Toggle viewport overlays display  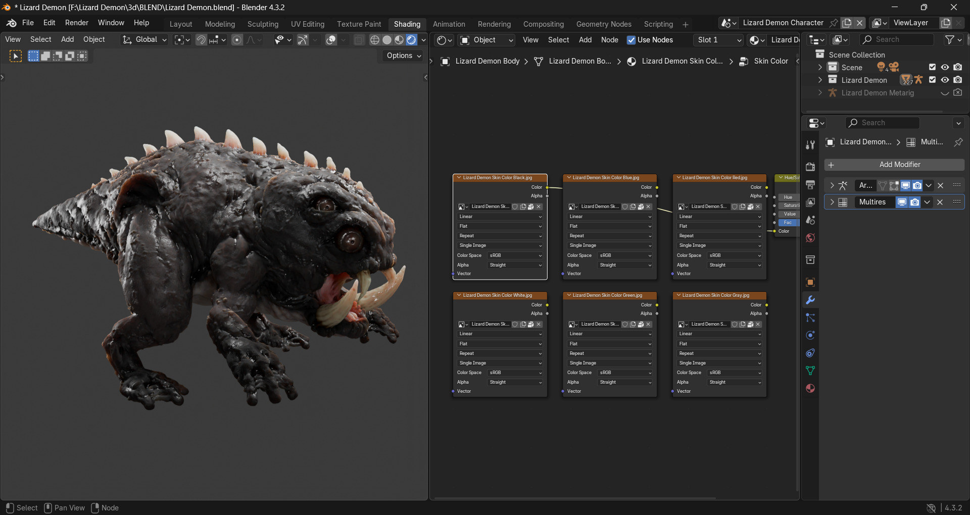click(x=331, y=40)
